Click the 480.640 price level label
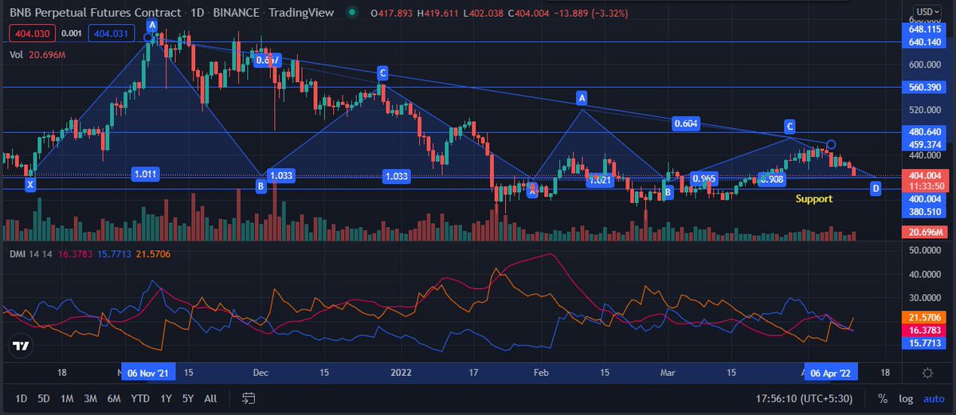The image size is (956, 415). click(925, 132)
